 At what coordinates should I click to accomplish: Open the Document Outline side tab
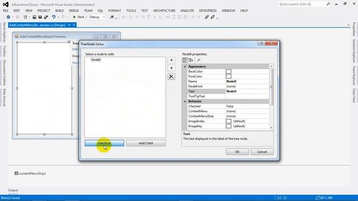pos(4,73)
